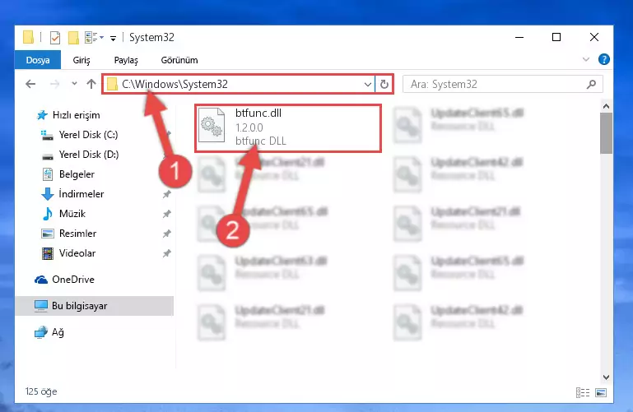Click the vertical scrollbar thumb
633x412 pixels.
pyautogui.click(x=606, y=133)
